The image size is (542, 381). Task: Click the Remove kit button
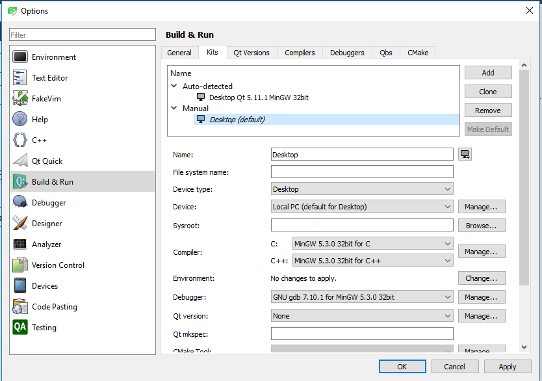pos(488,111)
